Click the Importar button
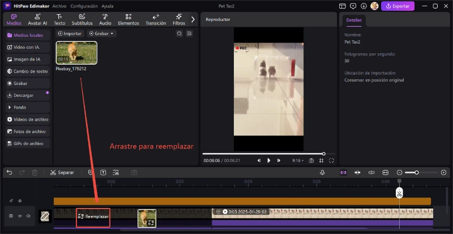Screen dimensions: 453x234 pos(70,33)
